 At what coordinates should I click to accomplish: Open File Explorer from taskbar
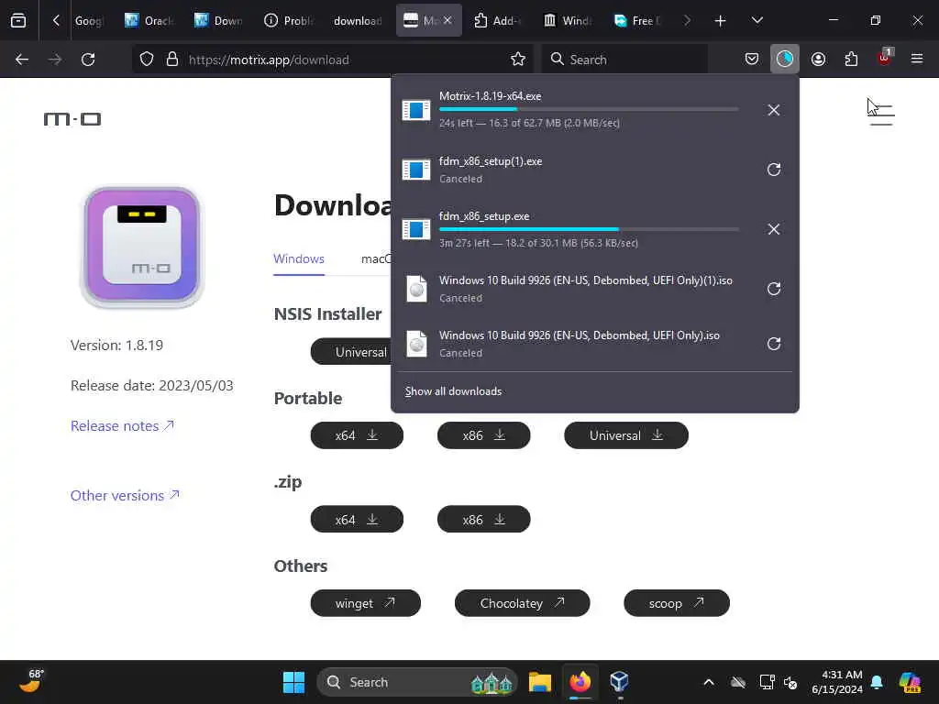click(539, 682)
